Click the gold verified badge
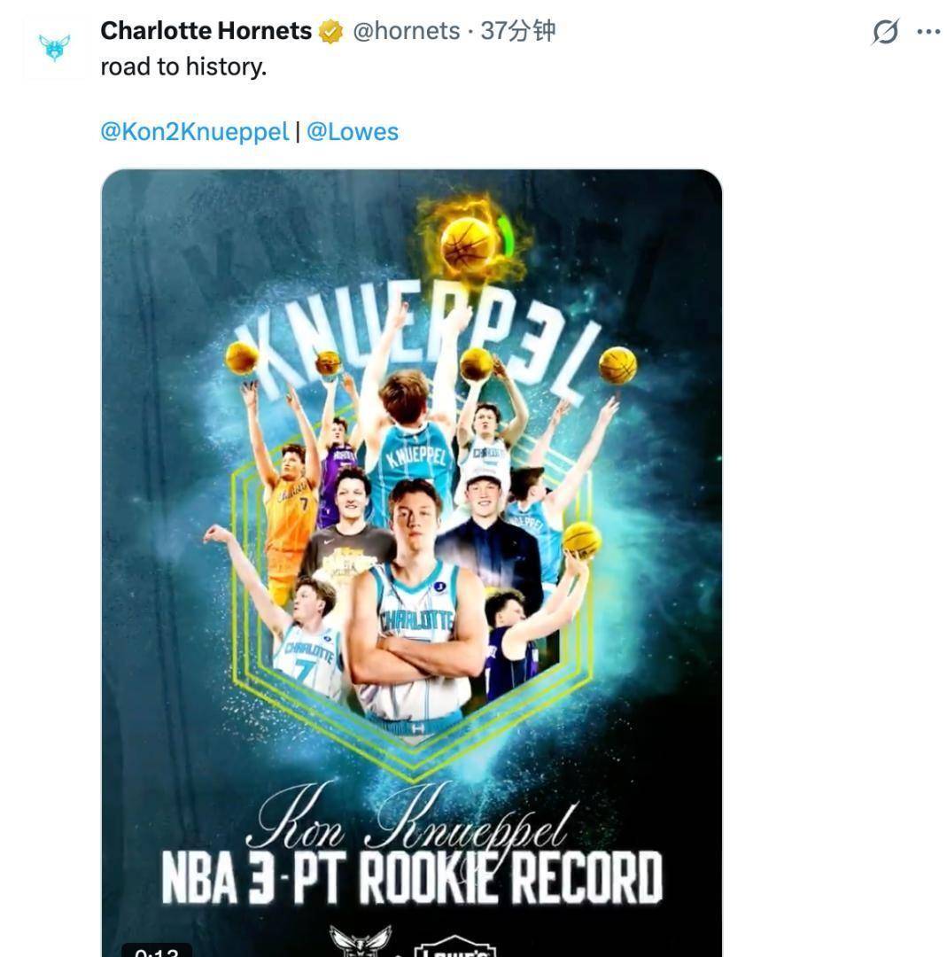This screenshot has width=947, height=957. [330, 32]
